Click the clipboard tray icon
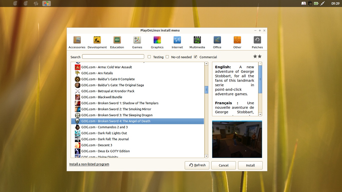This screenshot has width=342, height=192. (310, 3)
